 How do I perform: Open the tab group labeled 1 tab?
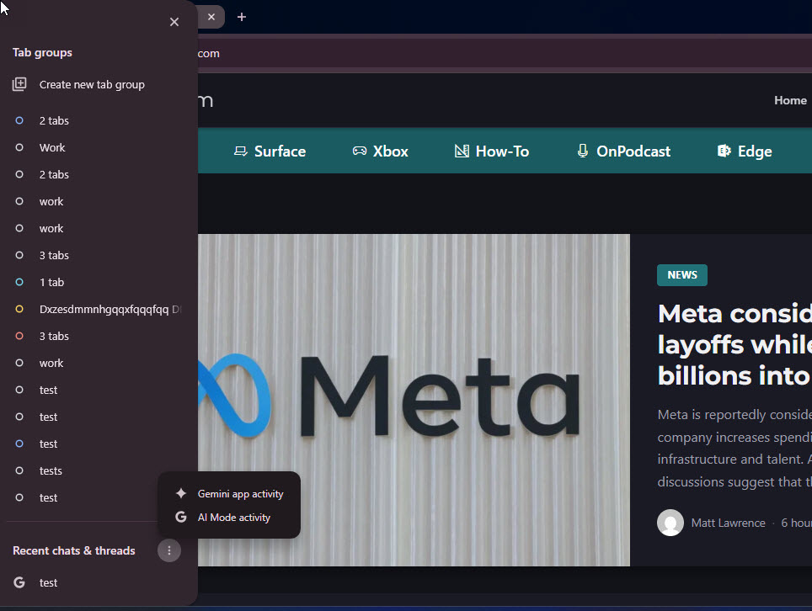pyautogui.click(x=51, y=282)
